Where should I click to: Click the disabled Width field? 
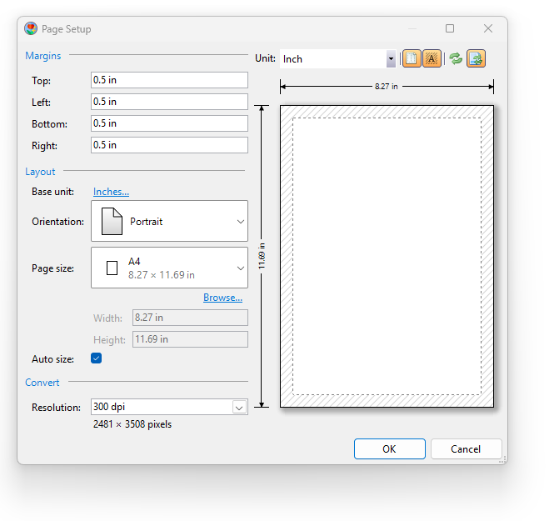(190, 318)
